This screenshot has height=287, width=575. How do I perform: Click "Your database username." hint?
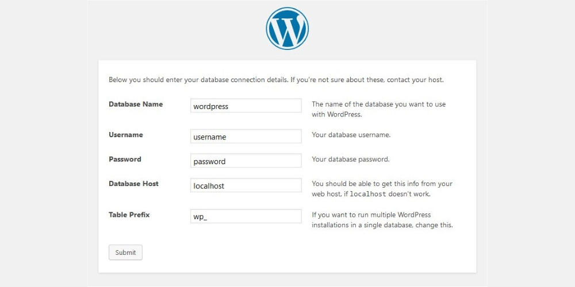[x=351, y=135]
